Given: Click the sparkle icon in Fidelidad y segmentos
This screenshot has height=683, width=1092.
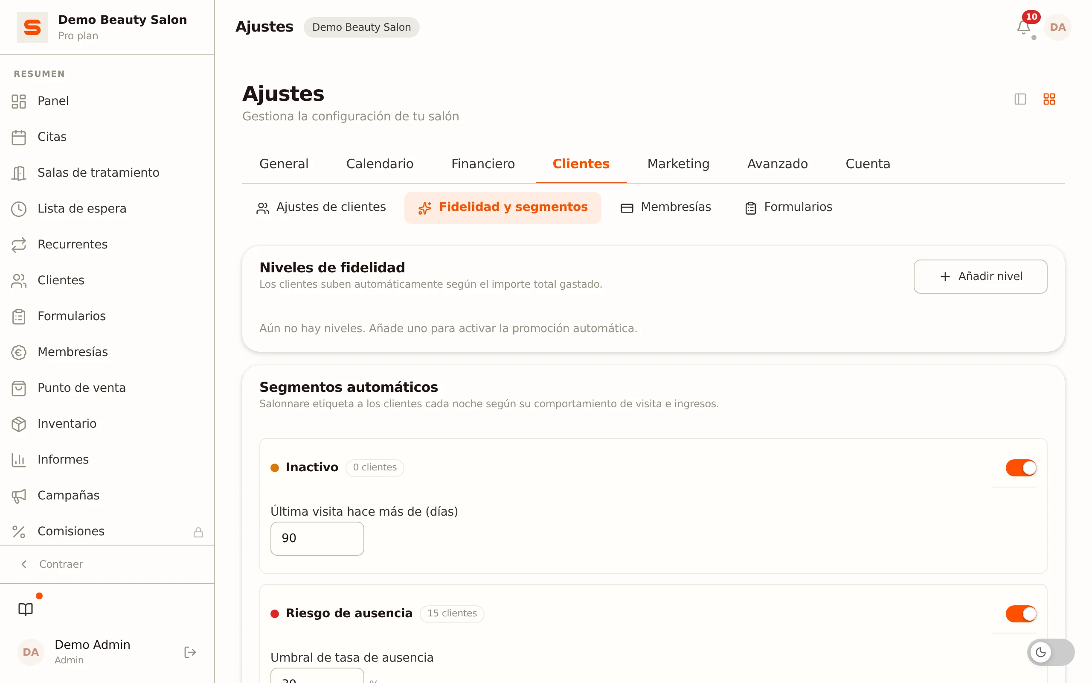Looking at the screenshot, I should (x=424, y=208).
